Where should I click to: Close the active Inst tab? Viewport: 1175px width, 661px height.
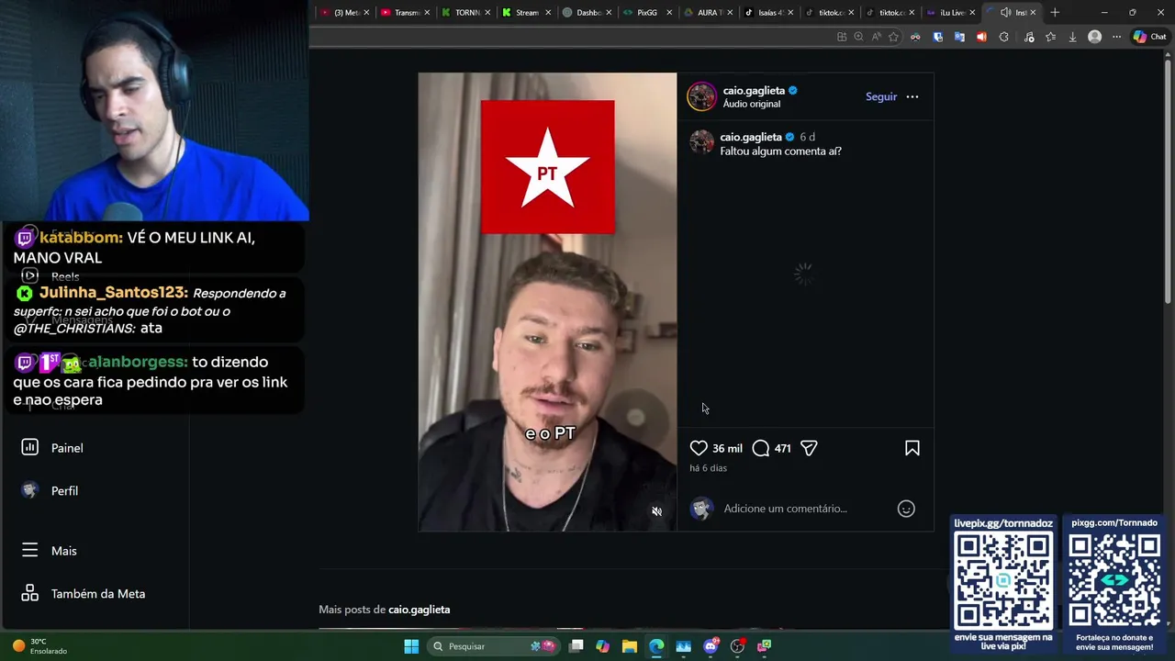(1033, 12)
